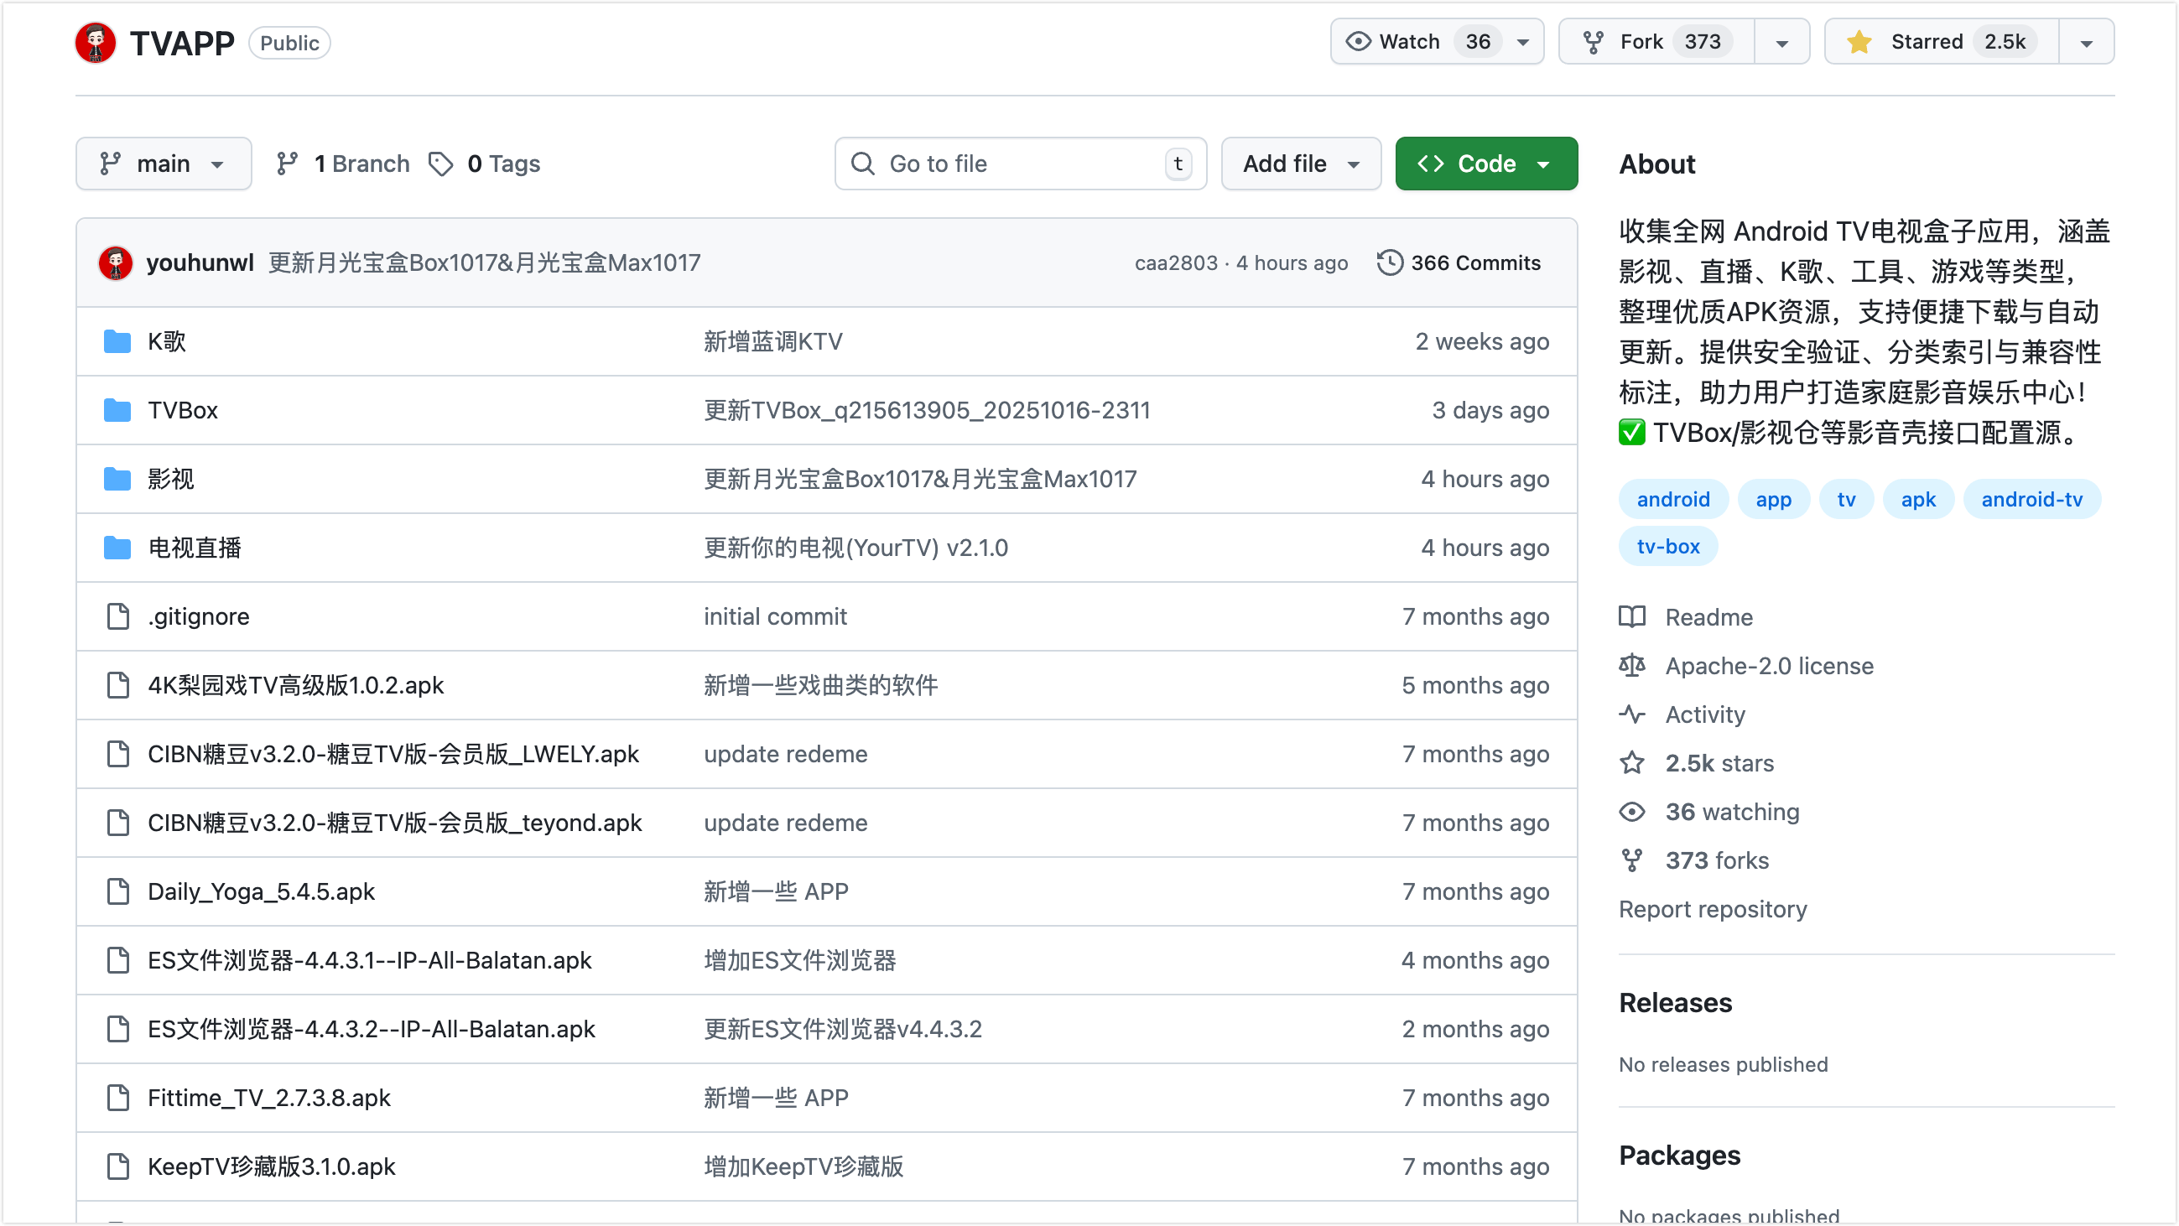Click the Report repository link
This screenshot has width=2179, height=1226.
tap(1712, 909)
